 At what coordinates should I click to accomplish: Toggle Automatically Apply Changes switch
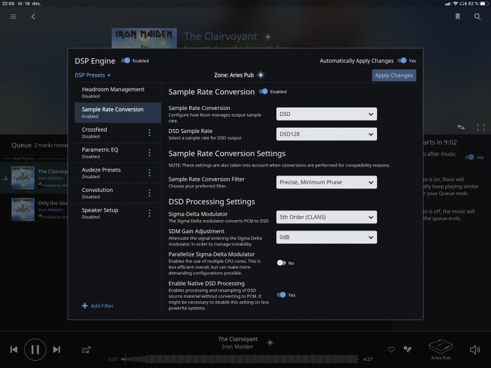tap(402, 60)
